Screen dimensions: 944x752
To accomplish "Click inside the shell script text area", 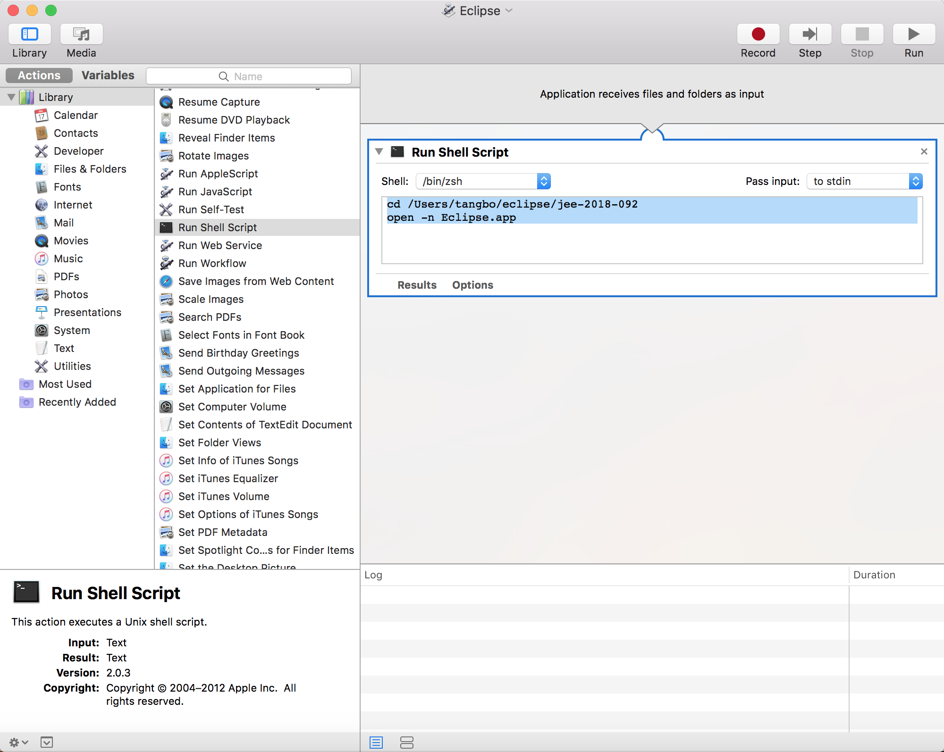I will click(652, 230).
